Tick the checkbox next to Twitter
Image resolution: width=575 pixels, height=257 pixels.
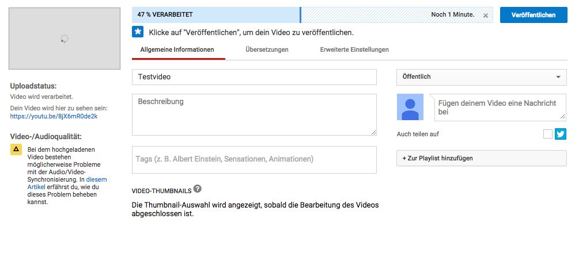(547, 134)
